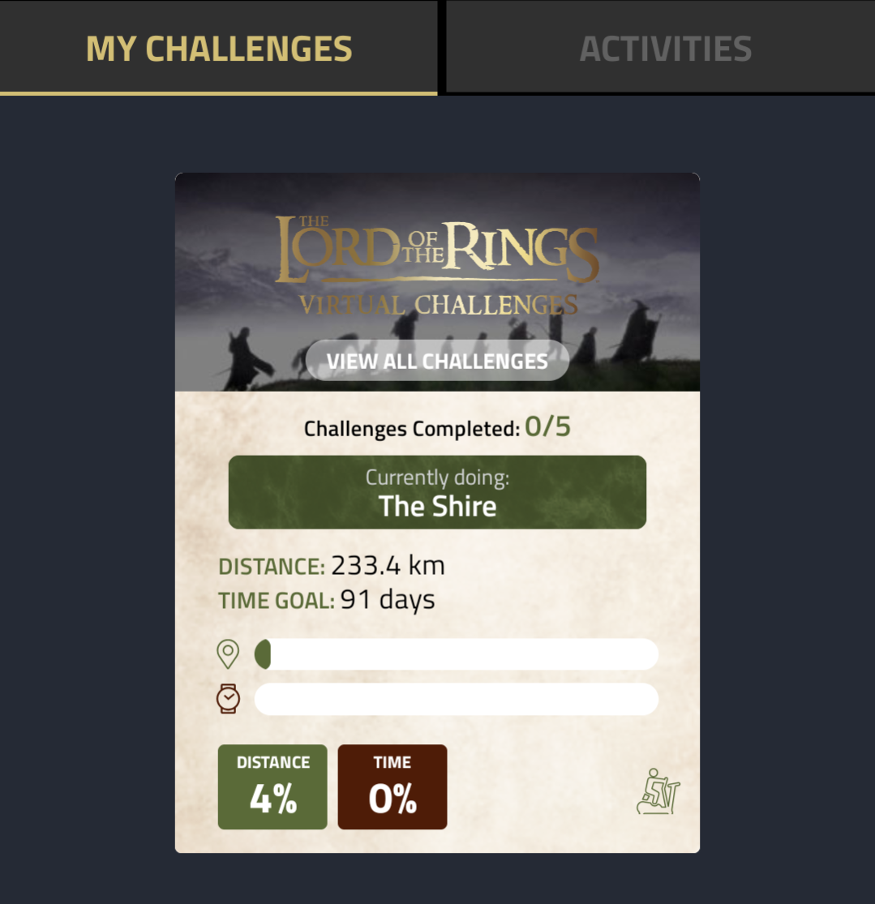Image resolution: width=875 pixels, height=904 pixels.
Task: Select the Currently doing The Shire banner
Action: click(x=437, y=492)
